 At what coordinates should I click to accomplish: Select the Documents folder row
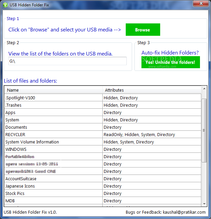pos(103,127)
